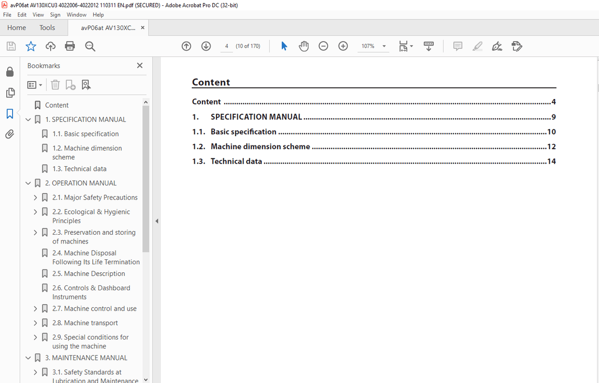Click the Find text magnifier icon
The image size is (599, 383).
(x=90, y=46)
